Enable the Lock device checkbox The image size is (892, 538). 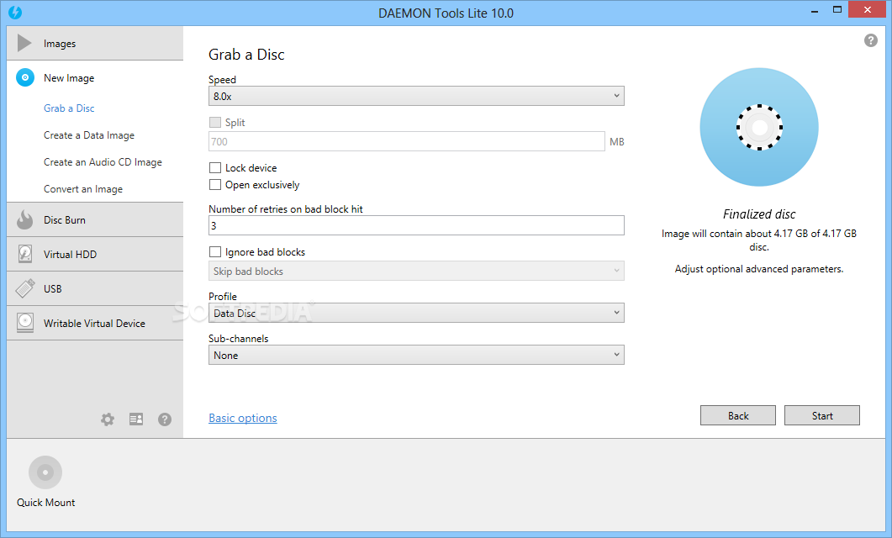[215, 168]
